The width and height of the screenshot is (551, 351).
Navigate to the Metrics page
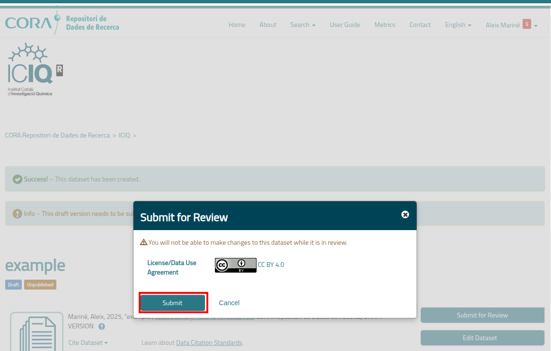tap(384, 25)
